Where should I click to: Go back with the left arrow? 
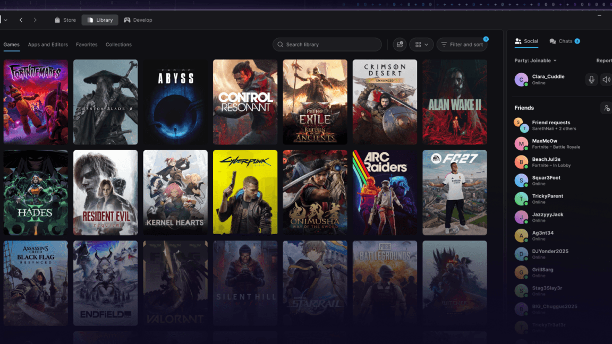click(21, 20)
